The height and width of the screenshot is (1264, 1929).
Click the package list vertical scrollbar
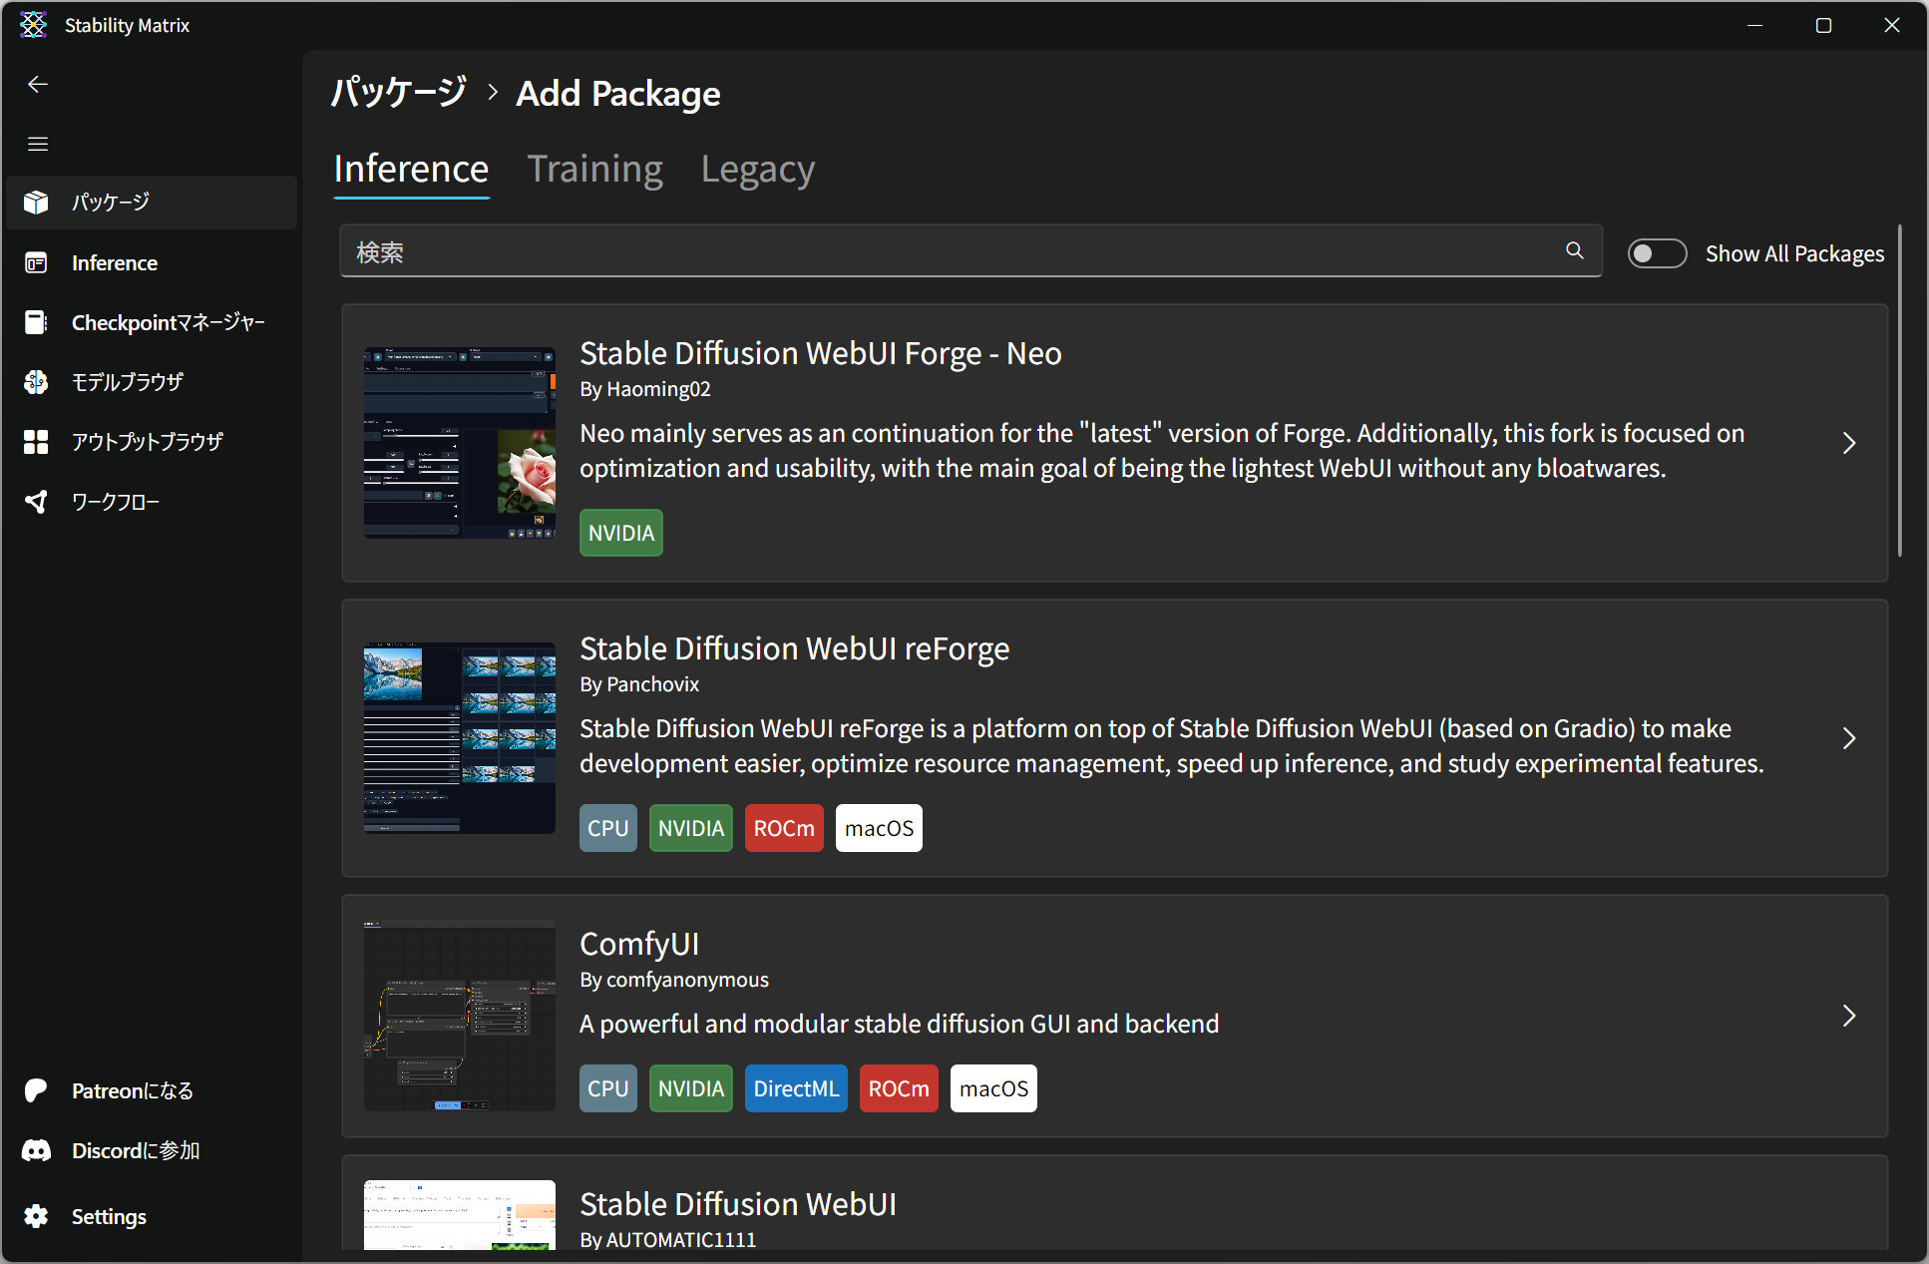tap(1899, 391)
